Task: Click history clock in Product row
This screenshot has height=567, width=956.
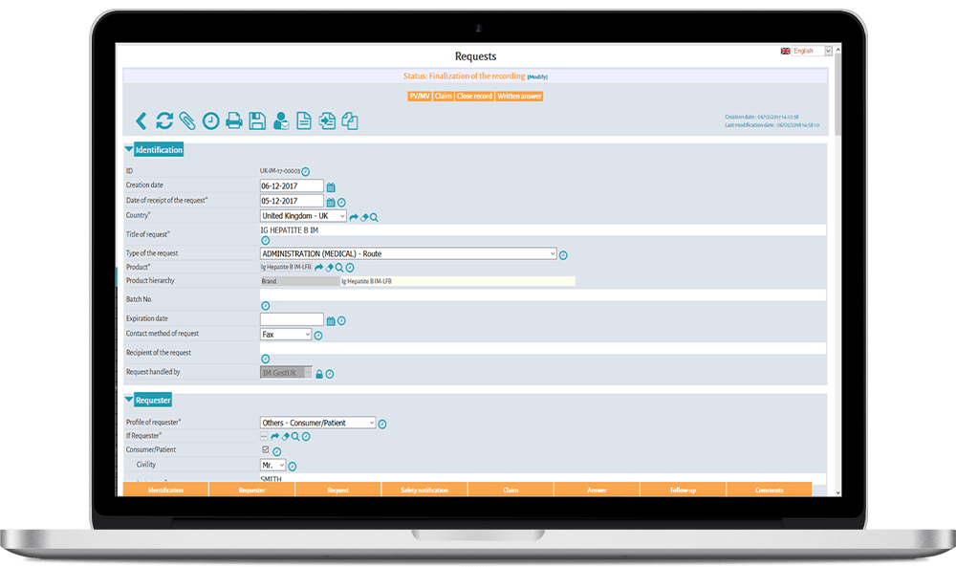Action: pyautogui.click(x=350, y=267)
